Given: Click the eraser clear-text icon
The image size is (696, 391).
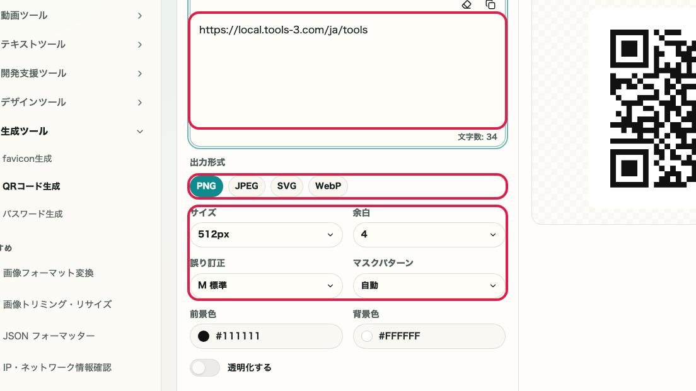Looking at the screenshot, I should click(x=467, y=4).
